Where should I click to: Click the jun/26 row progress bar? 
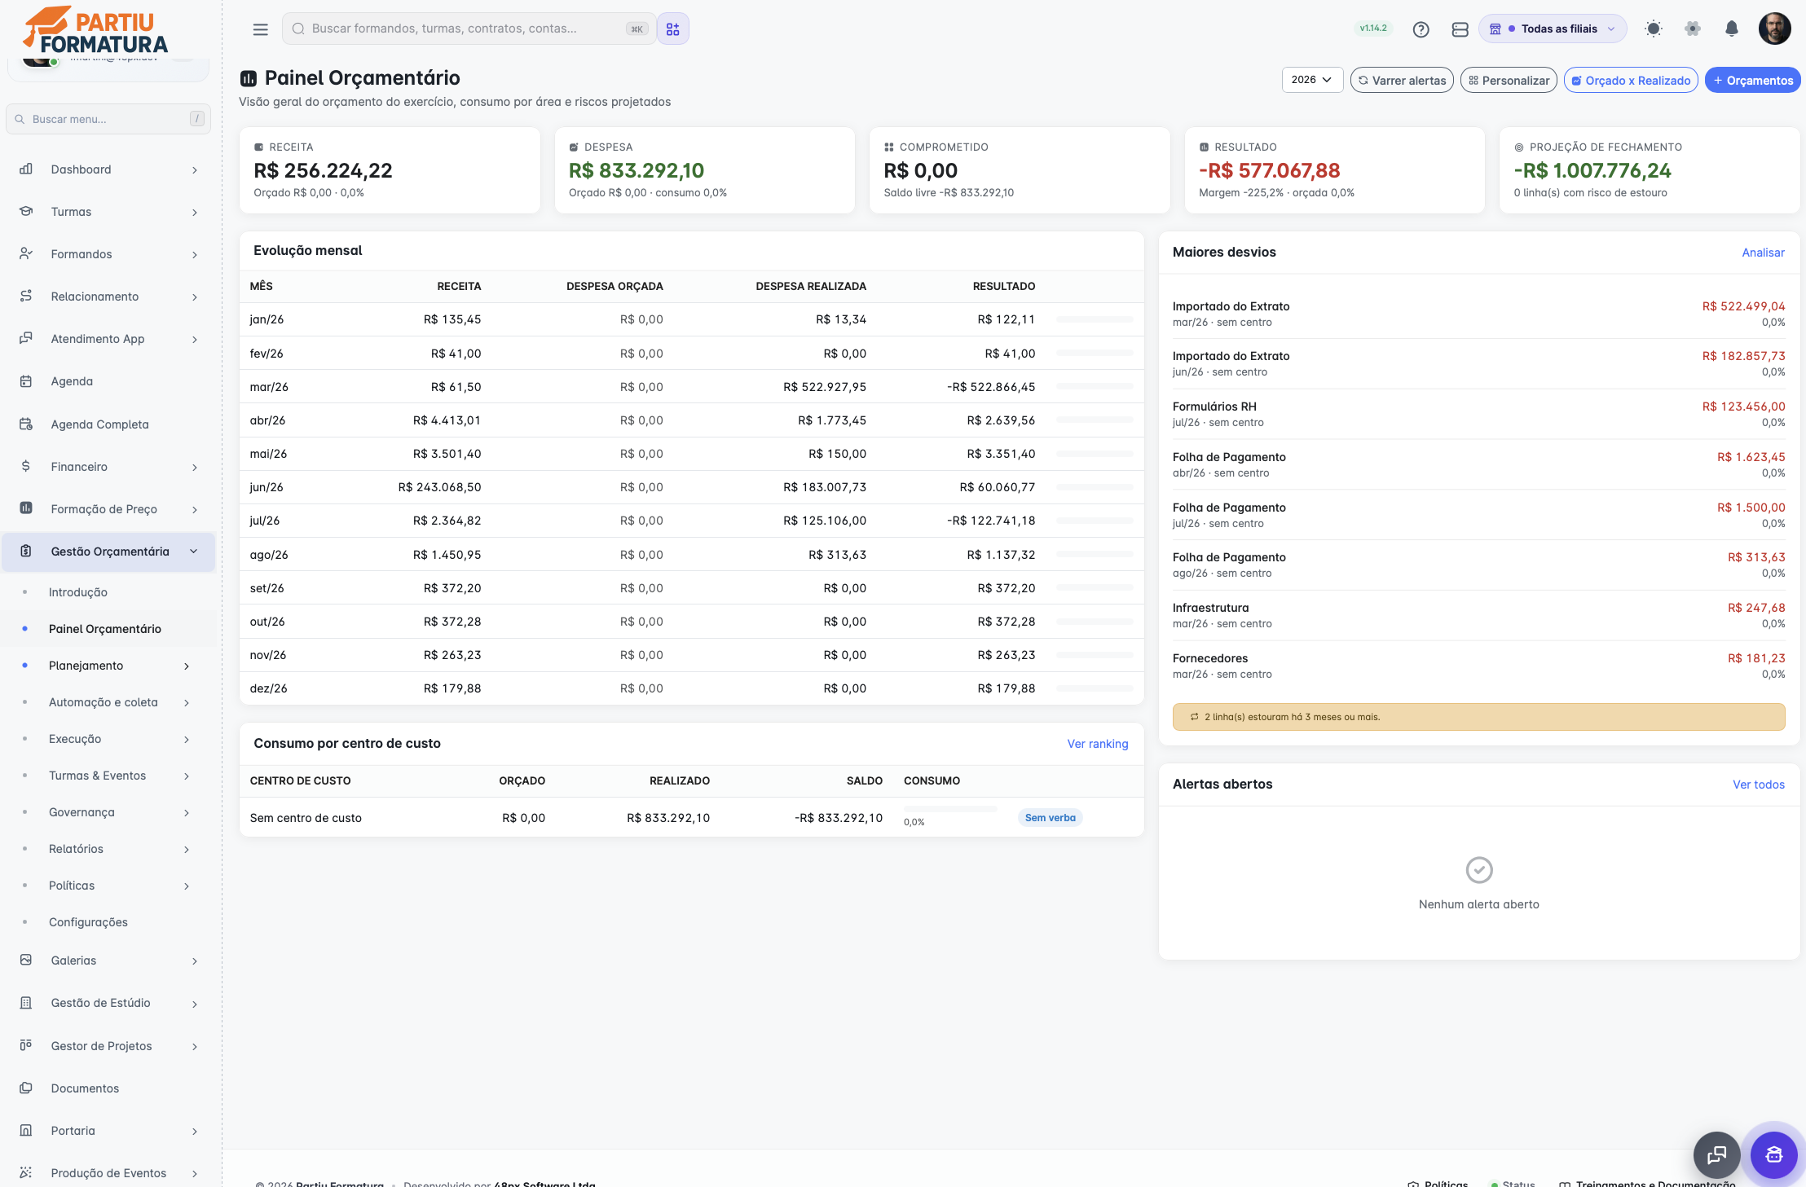point(1095,486)
